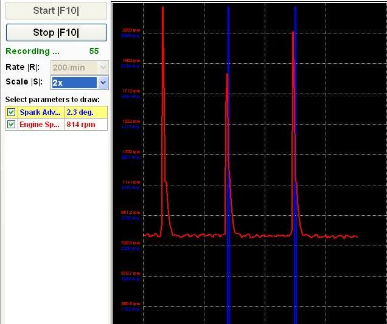Screen dimensions: 387x324
Task: Select the Engine Sp... parameter row
Action: pos(56,124)
